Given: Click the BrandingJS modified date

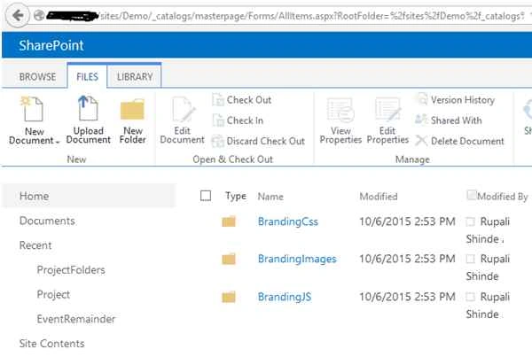Looking at the screenshot, I should (407, 297).
